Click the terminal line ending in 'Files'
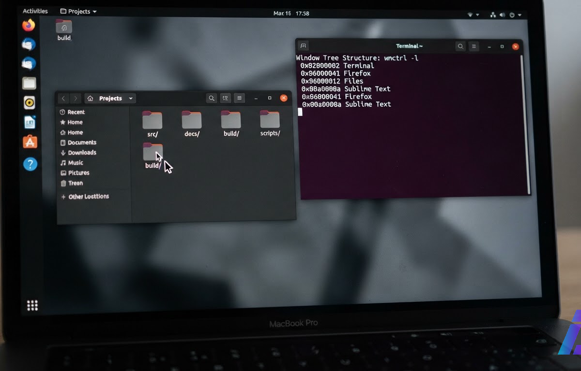Screen dimensions: 581x371 pyautogui.click(x=332, y=81)
